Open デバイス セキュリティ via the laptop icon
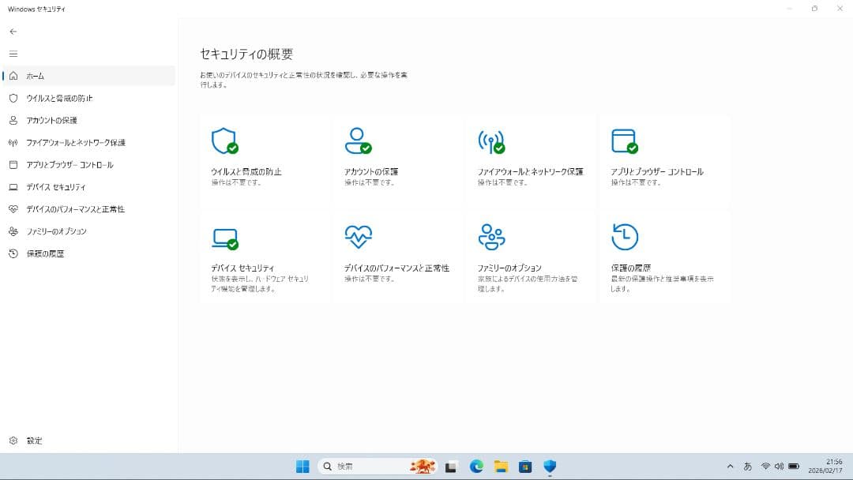This screenshot has width=853, height=480. click(225, 237)
